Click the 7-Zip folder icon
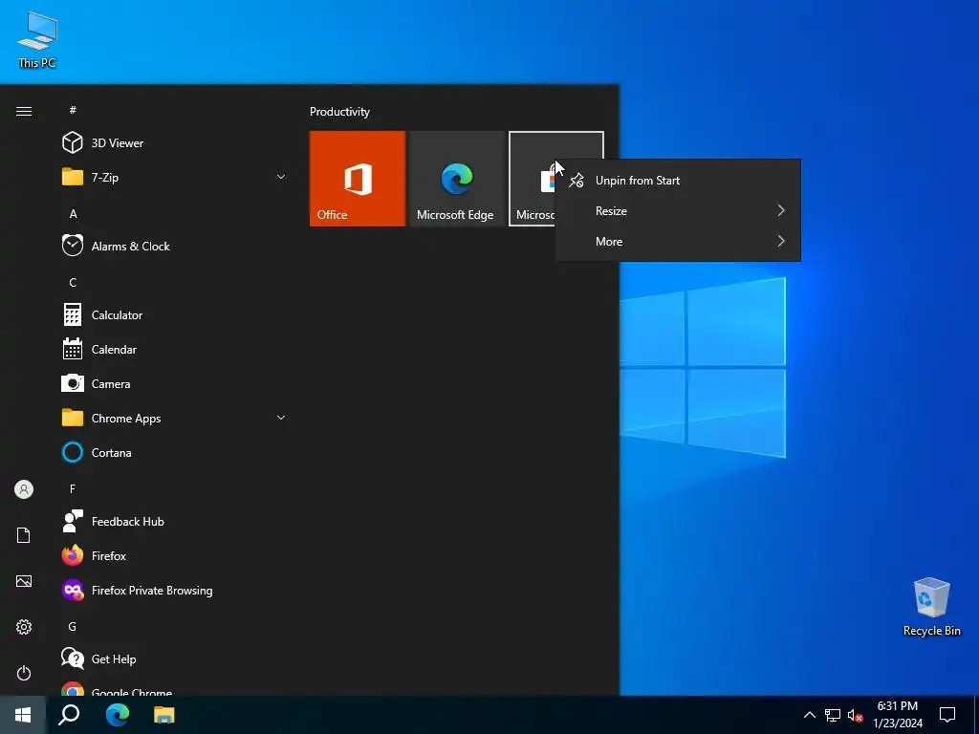Image resolution: width=979 pixels, height=734 pixels. pyautogui.click(x=73, y=177)
